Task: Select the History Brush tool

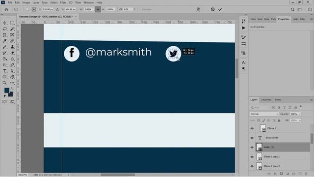Action: pos(4,53)
